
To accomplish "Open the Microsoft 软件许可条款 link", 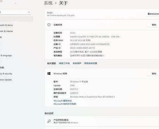I will pos(65,104).
